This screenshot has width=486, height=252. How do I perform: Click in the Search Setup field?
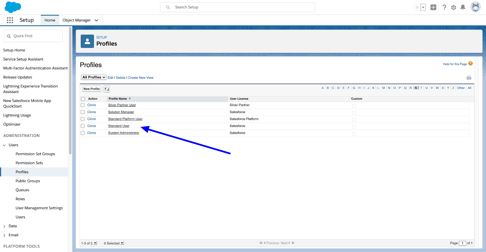[x=238, y=7]
